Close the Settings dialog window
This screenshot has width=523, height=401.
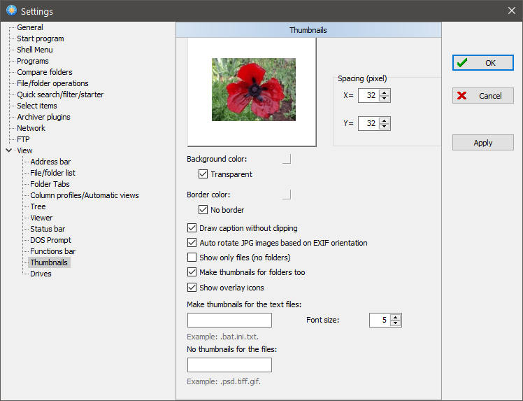click(x=512, y=10)
